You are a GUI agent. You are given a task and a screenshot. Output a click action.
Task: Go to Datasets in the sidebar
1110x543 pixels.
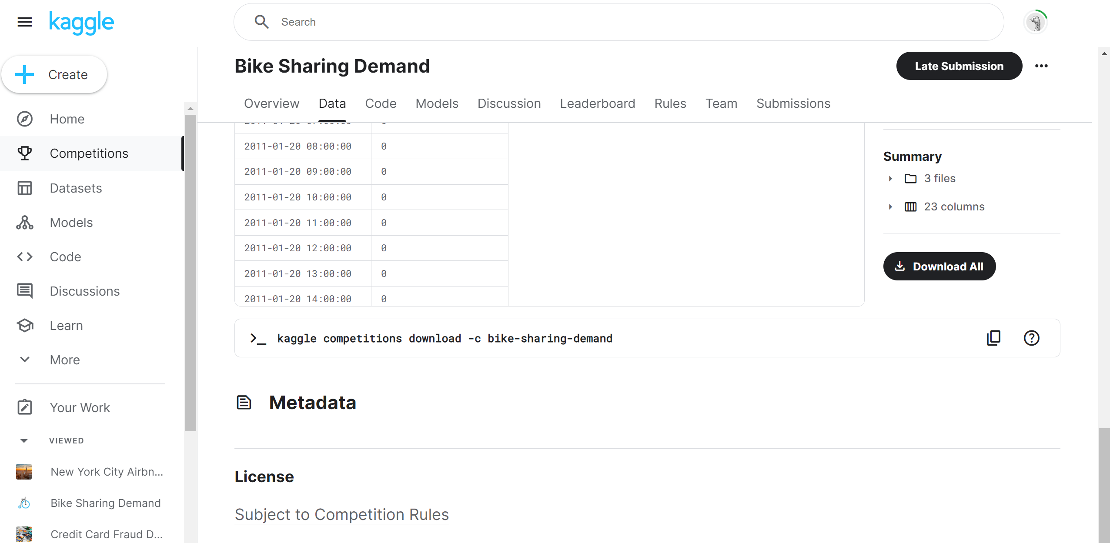pyautogui.click(x=76, y=188)
